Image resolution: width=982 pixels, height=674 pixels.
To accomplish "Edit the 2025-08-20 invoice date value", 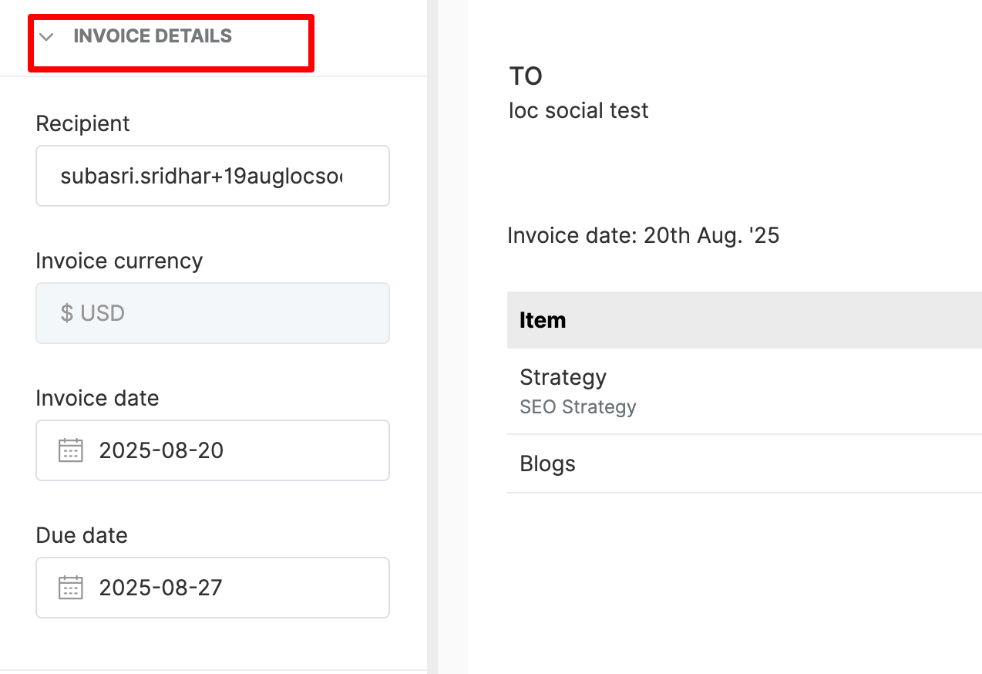I will (161, 450).
